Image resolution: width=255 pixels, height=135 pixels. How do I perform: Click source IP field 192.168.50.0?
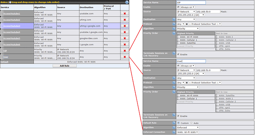[x=208, y=12]
